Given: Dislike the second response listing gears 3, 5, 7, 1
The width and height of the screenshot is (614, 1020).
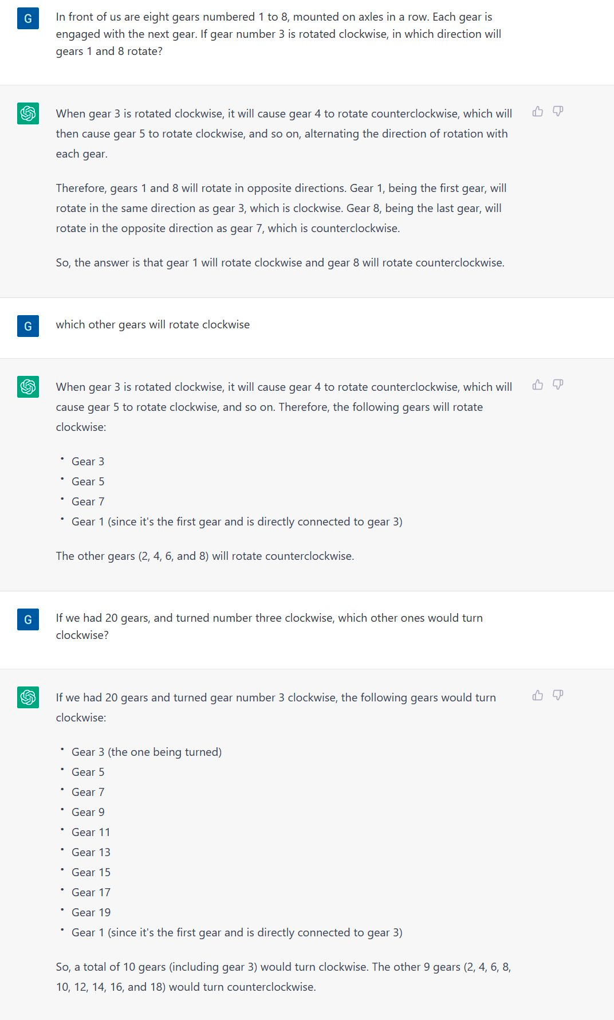Looking at the screenshot, I should 558,385.
